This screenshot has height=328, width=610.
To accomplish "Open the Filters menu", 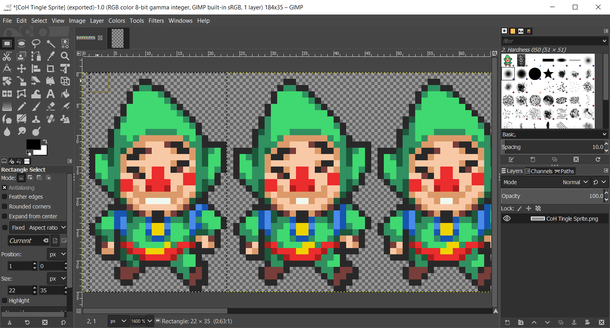I will tap(156, 21).
